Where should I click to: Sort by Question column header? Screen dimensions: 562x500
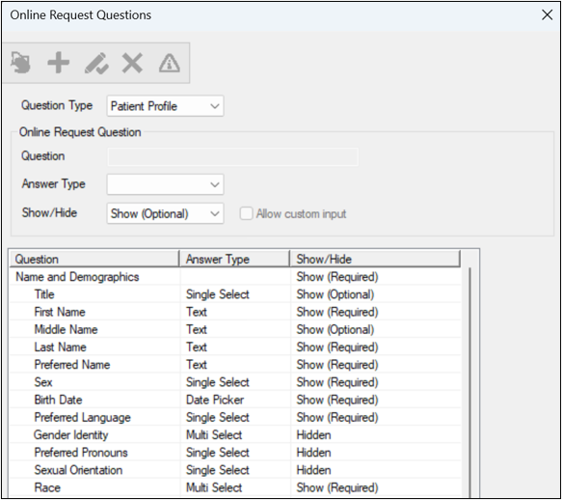coord(94,259)
